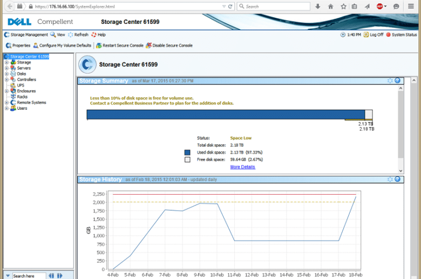Viewport: 421px width, 279px height.
Task: Open the Storage Management menu
Action: [26, 35]
